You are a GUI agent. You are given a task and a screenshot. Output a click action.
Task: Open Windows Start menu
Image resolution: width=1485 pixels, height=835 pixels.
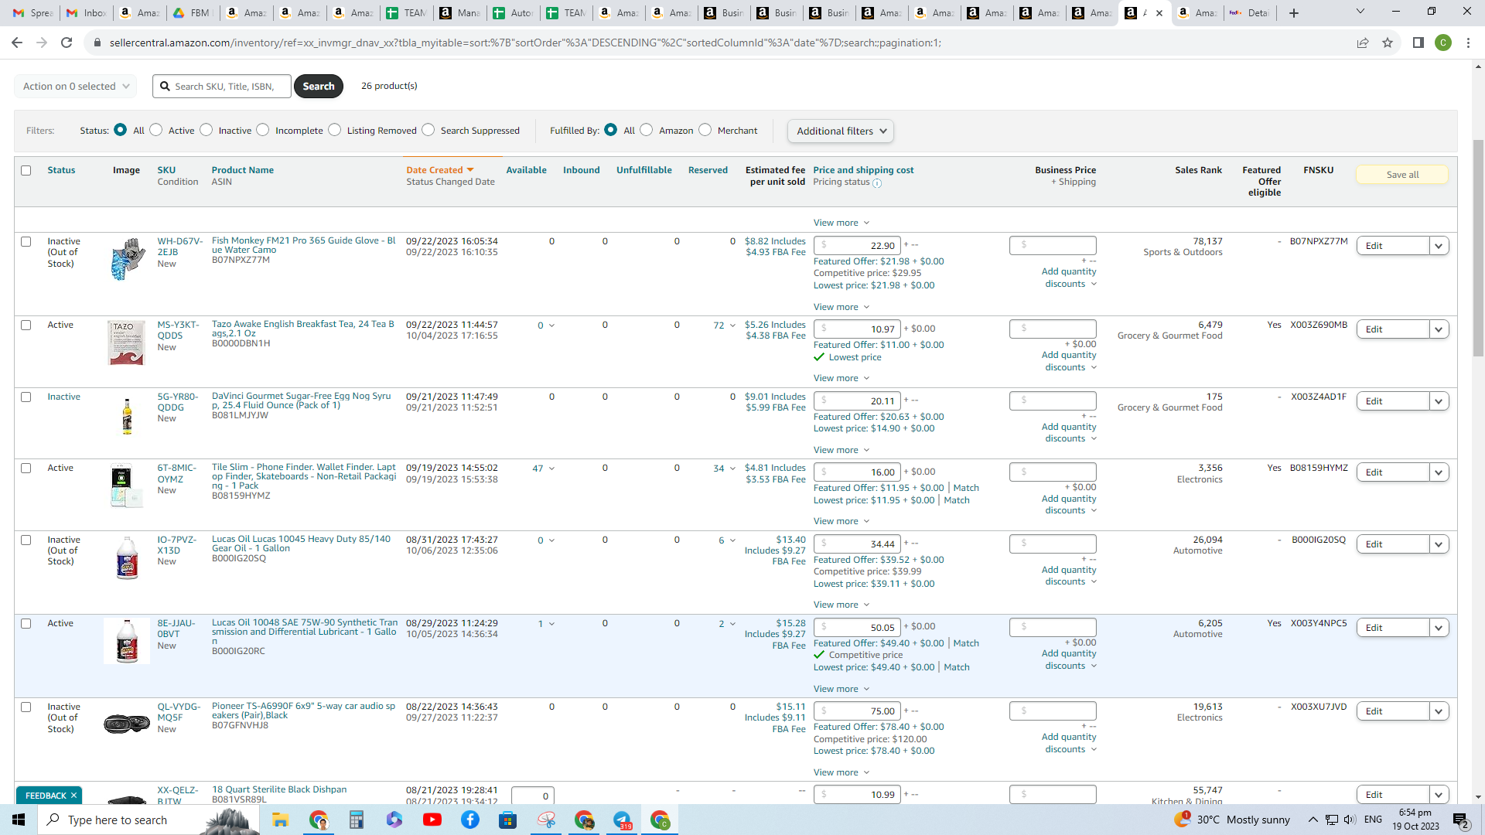coord(19,820)
